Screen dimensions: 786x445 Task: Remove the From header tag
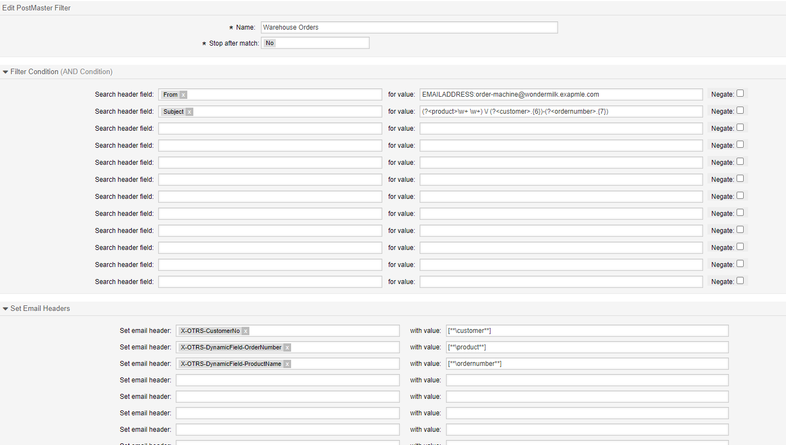[x=183, y=94]
